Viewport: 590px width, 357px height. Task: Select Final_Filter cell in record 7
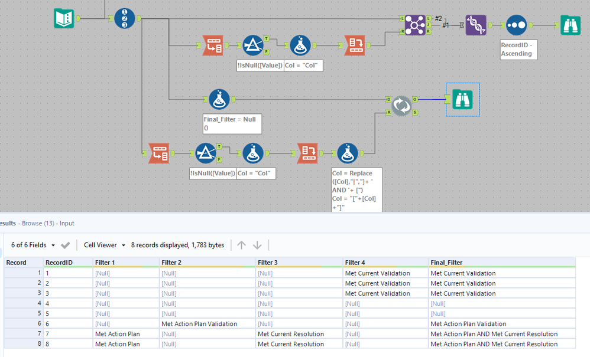coord(503,334)
